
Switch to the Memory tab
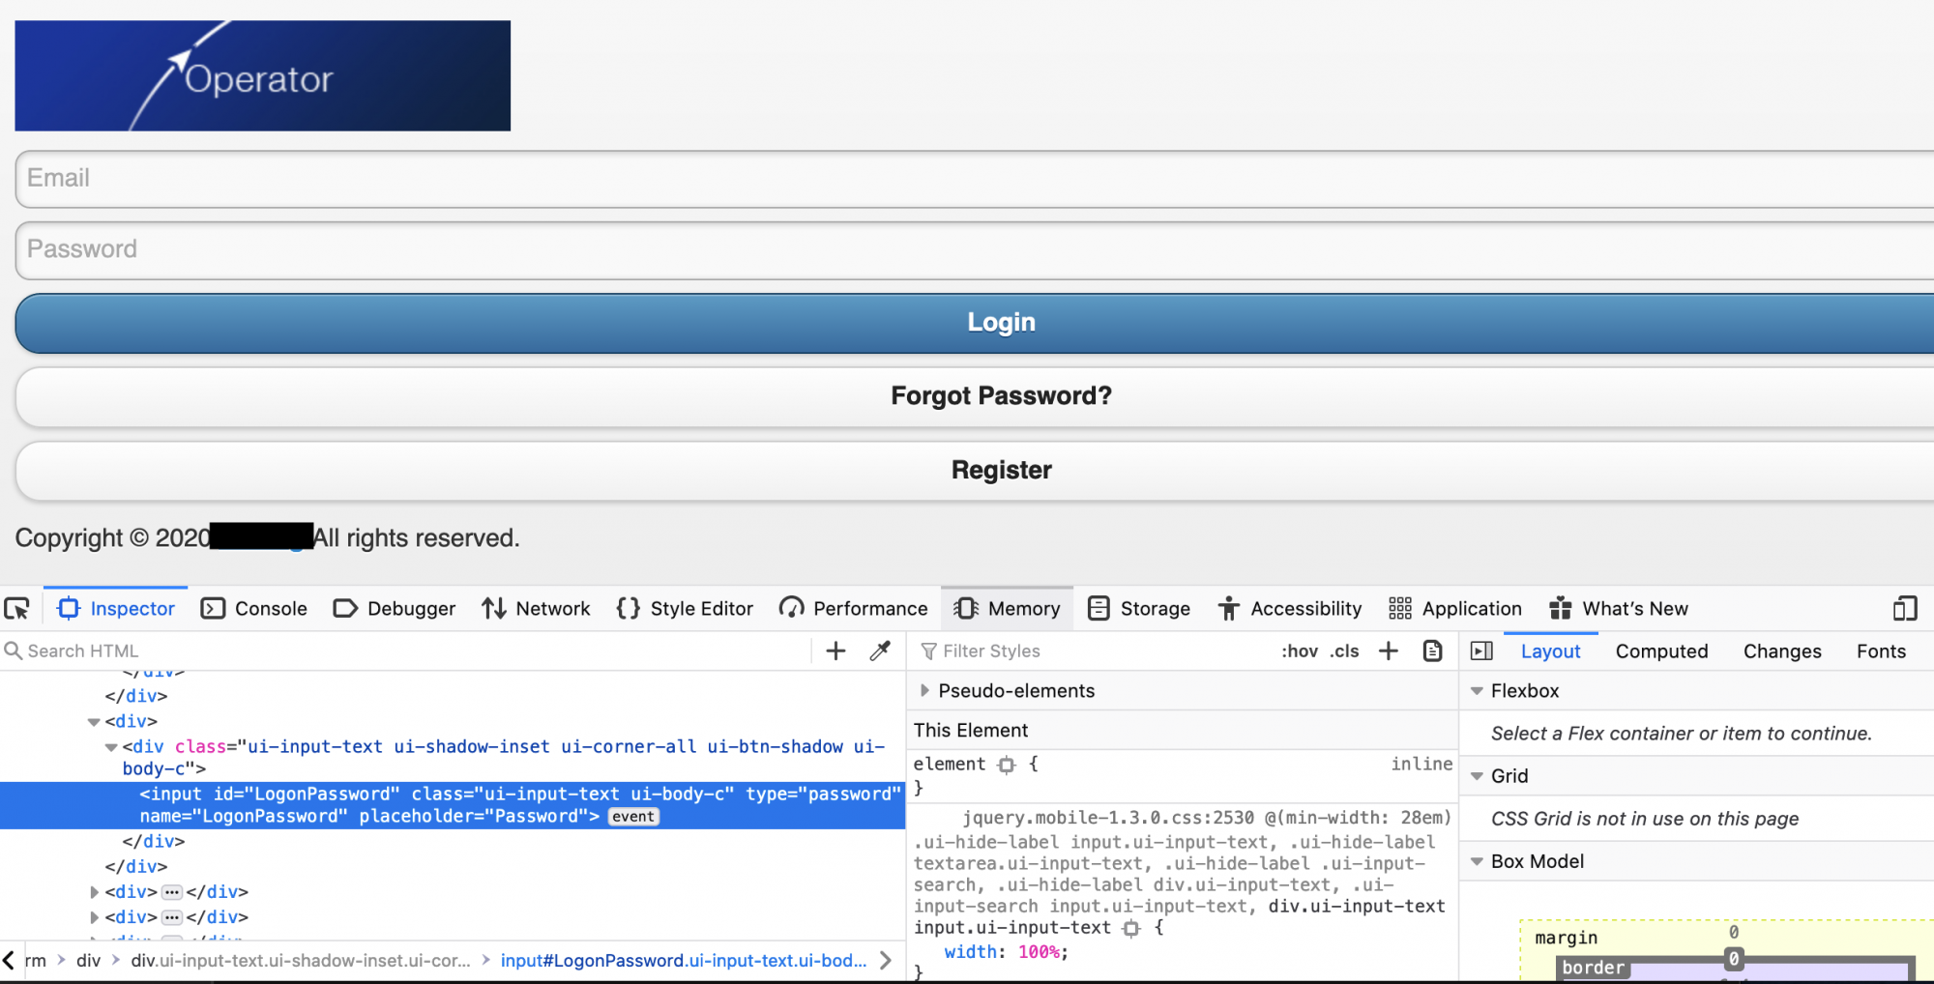(x=1007, y=608)
